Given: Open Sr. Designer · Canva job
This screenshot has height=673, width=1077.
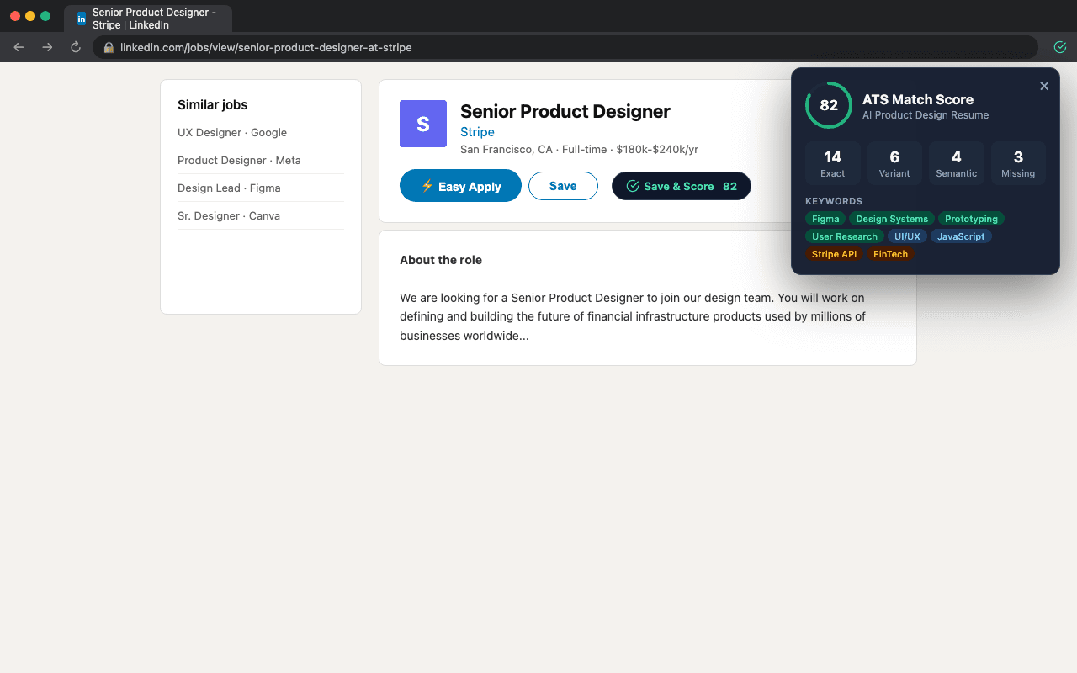Looking at the screenshot, I should point(229,216).
